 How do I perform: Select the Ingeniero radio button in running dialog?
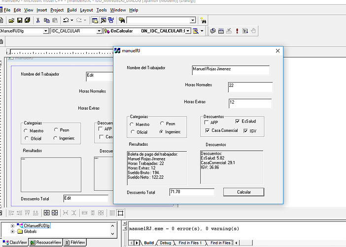point(161,132)
